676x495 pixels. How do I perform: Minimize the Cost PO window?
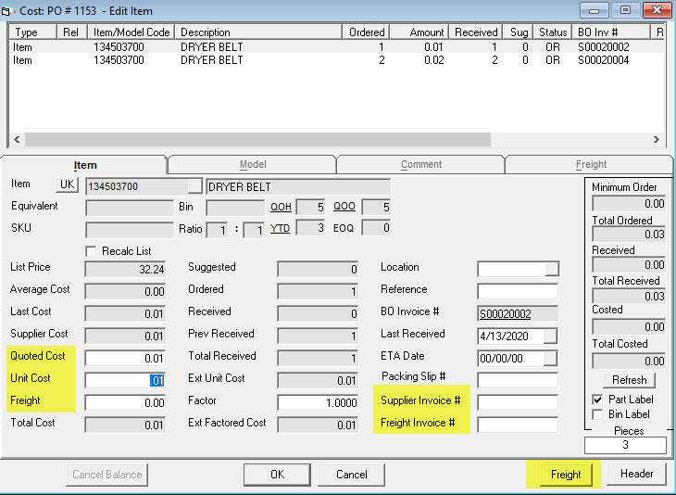click(x=594, y=10)
